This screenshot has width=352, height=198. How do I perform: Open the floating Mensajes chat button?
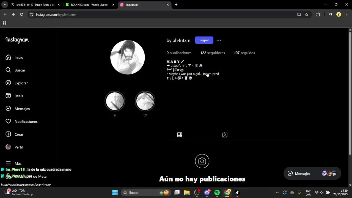pos(312,173)
